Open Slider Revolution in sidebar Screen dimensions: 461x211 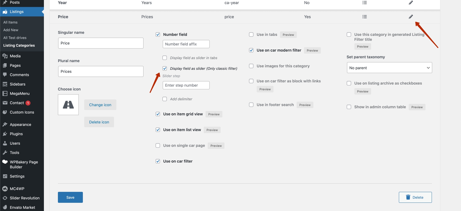(x=24, y=198)
